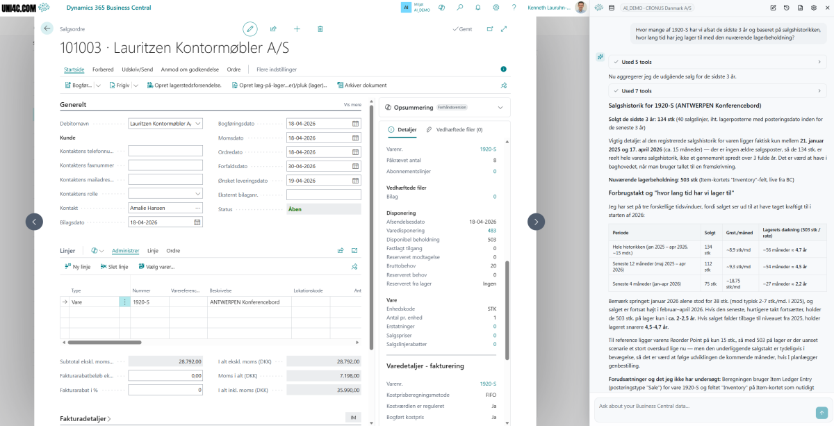Viewport: 834px width, 426px height.
Task: Click 'ANTWERPEN Konferencebord' description cell
Action: [x=249, y=302]
